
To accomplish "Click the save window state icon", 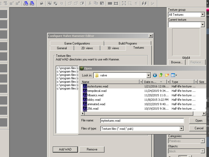I will click(x=32, y=3).
